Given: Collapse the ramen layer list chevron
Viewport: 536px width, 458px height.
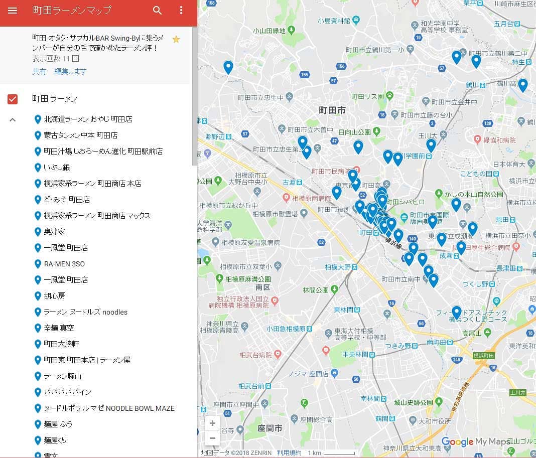Looking at the screenshot, I should pos(13,119).
